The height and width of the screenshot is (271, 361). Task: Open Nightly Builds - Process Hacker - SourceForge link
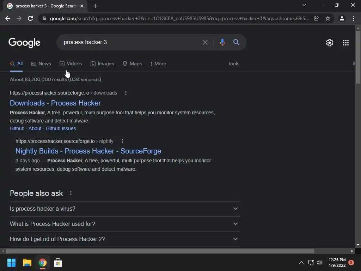pos(88,151)
